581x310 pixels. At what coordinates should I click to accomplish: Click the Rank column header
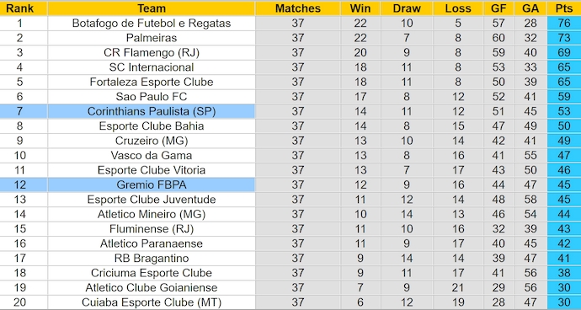(x=19, y=8)
